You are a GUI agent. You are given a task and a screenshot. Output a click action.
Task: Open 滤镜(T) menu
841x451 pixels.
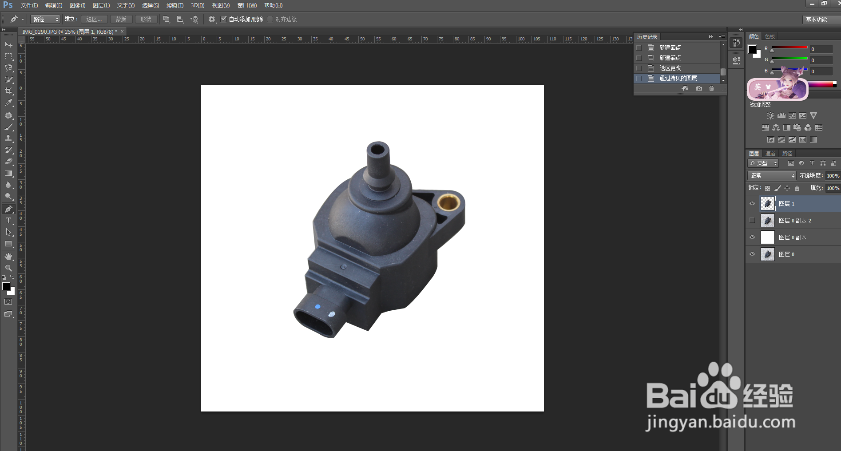point(175,5)
